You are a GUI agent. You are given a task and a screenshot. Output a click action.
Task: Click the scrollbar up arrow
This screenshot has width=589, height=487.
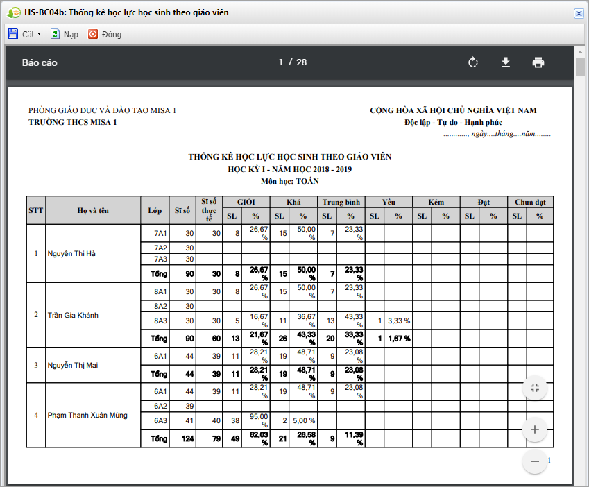pos(581,52)
